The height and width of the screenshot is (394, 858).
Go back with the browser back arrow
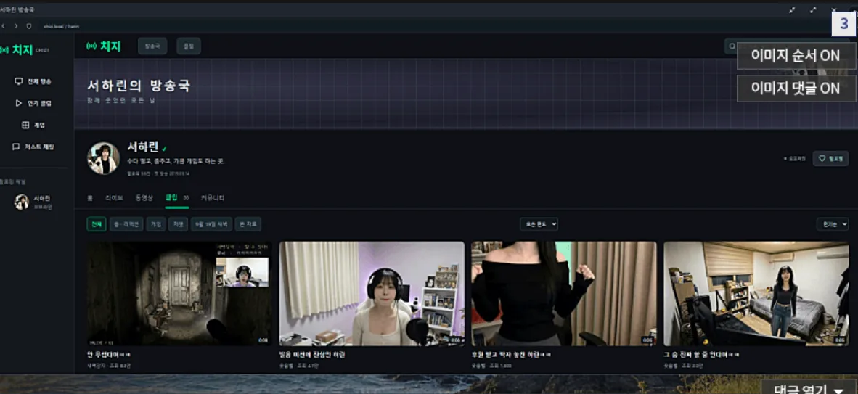coord(3,25)
